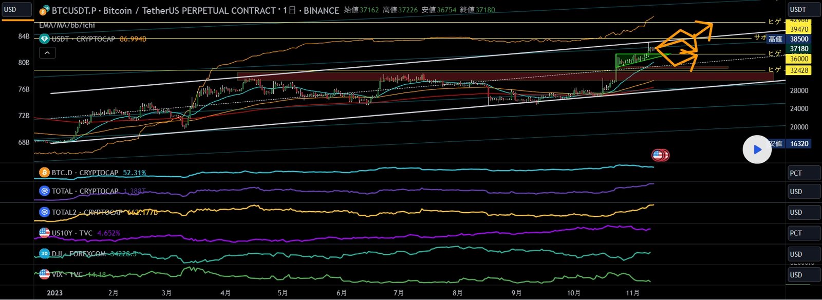Click the yellow 36000 price line label
822x300 pixels.
[799, 59]
